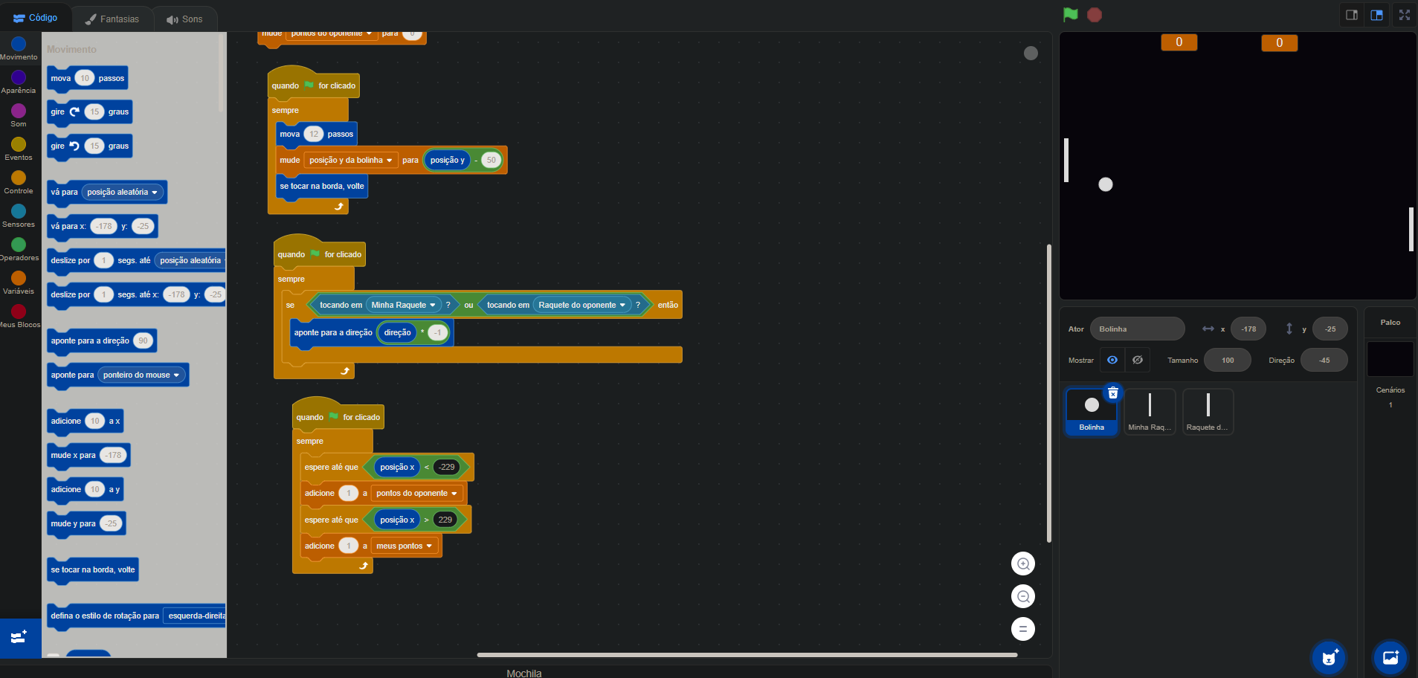Edit the 12 steps value in mova block

[314, 135]
